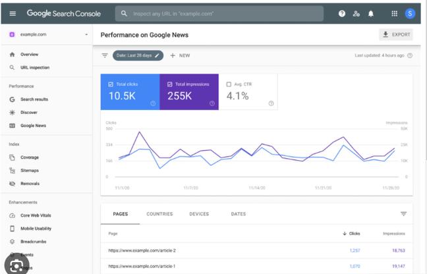Click the Google G icon beside Search results
Screen dimensions: 427x274
[x=12, y=99]
